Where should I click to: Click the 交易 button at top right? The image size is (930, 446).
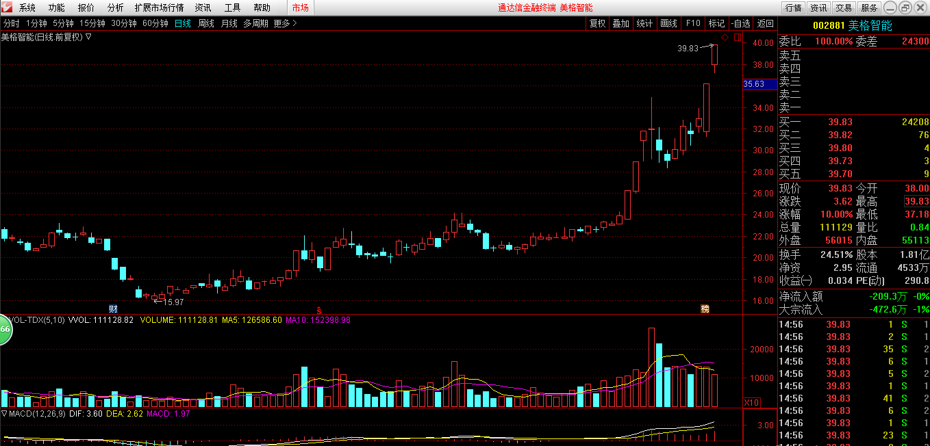pos(844,8)
